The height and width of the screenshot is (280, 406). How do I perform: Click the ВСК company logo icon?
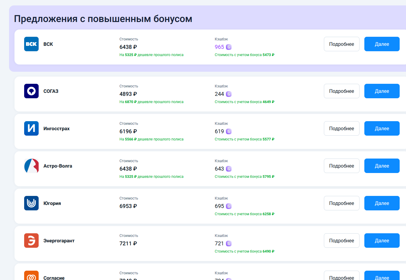[31, 44]
